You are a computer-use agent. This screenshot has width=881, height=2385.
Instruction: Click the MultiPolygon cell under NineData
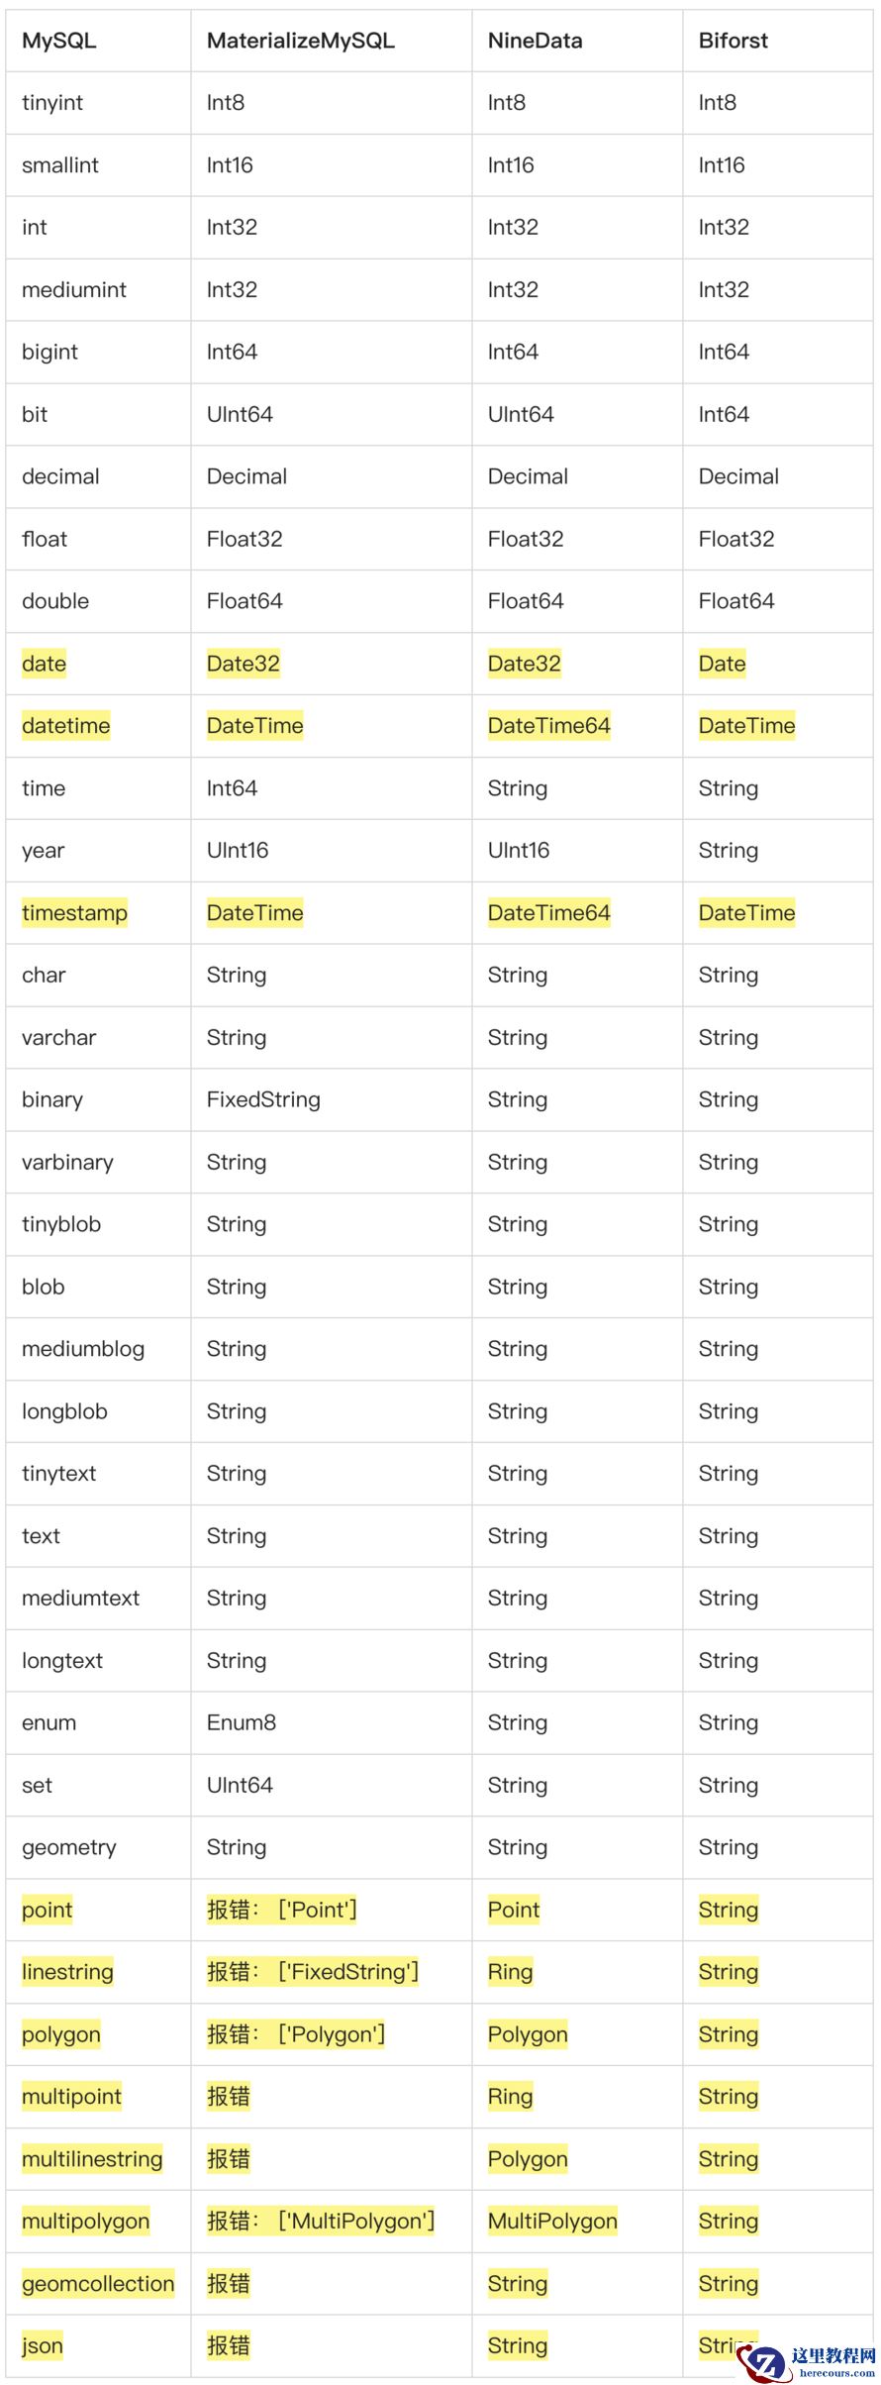[x=552, y=2222]
